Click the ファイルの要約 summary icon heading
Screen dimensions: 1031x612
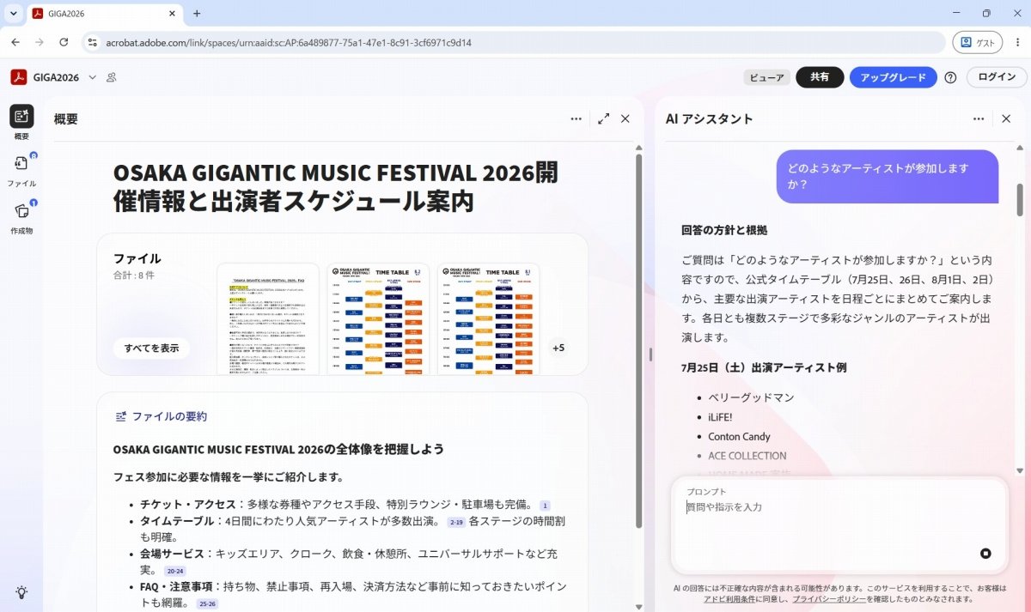coord(161,416)
